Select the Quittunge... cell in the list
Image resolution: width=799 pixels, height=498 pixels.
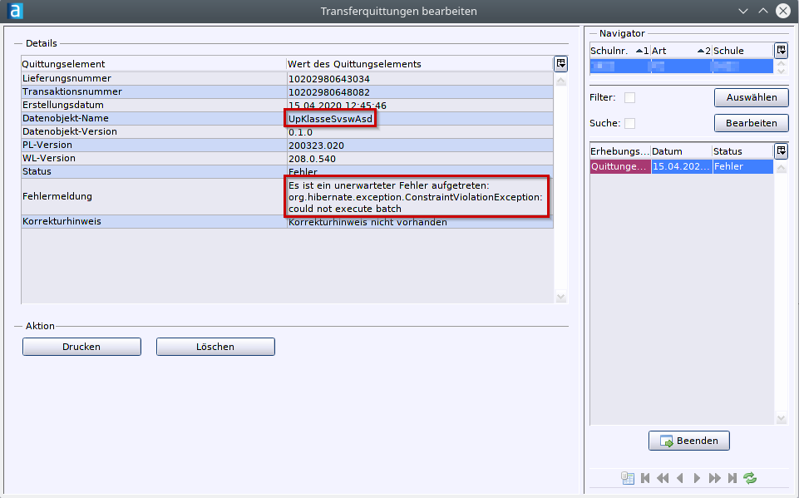pyautogui.click(x=620, y=166)
